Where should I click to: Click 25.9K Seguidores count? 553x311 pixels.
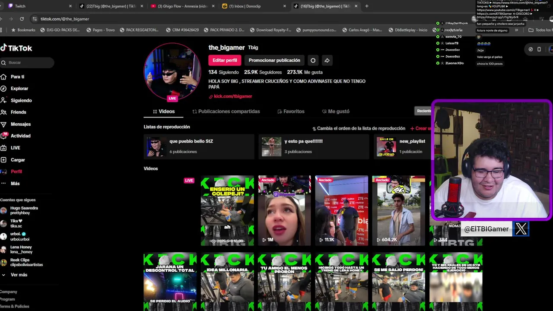click(263, 72)
